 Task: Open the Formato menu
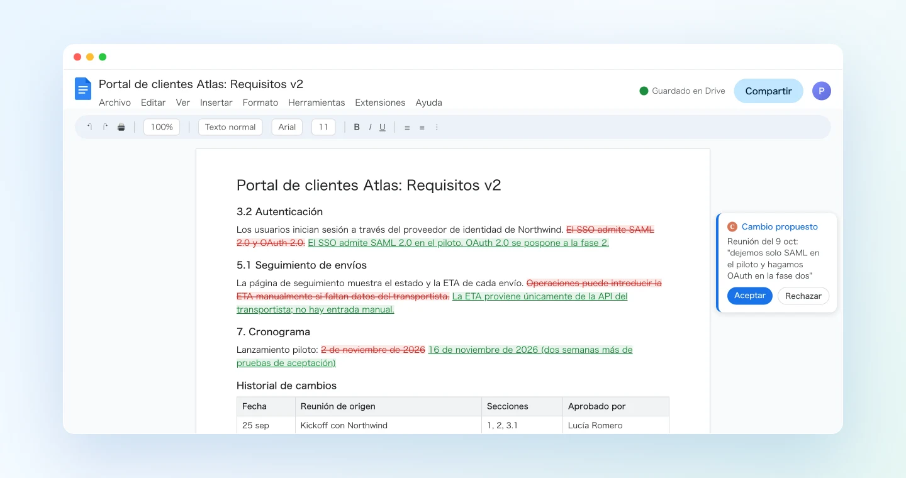[260, 103]
